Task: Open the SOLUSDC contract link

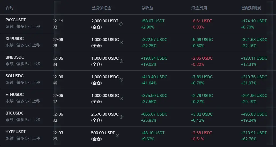Action: coord(15,76)
